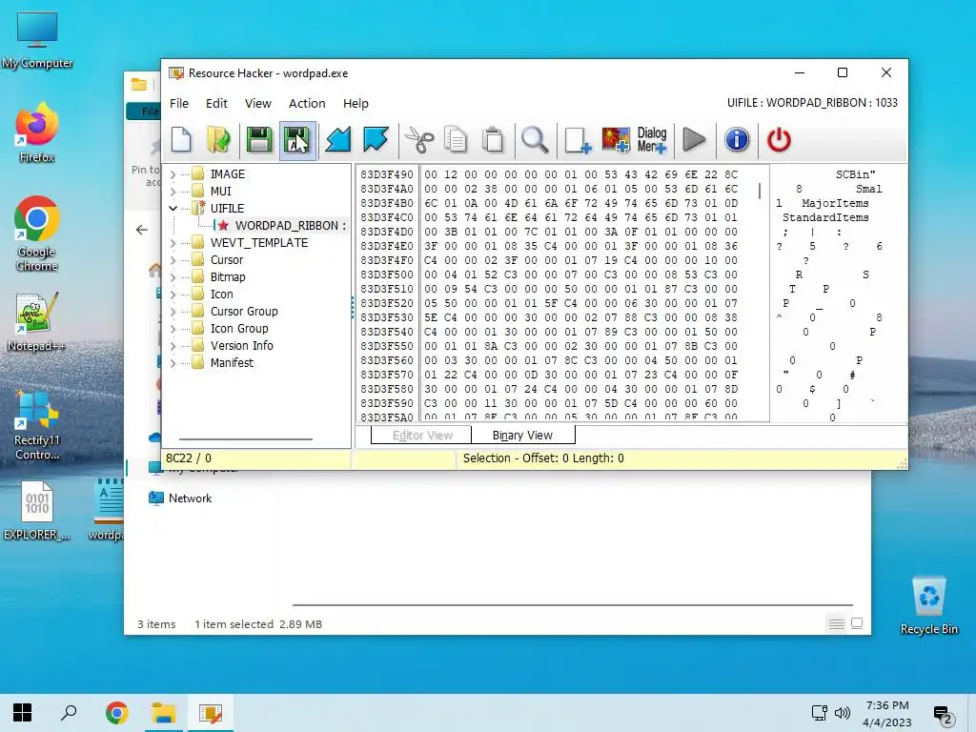The height and width of the screenshot is (732, 976).
Task: Expand the Version Info tree node
Action: pyautogui.click(x=173, y=345)
